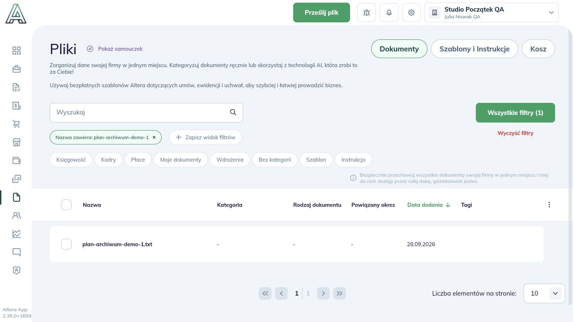Toggle the Kadry category filter

pos(108,160)
